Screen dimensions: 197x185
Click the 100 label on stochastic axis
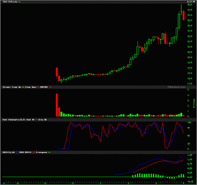point(189,123)
